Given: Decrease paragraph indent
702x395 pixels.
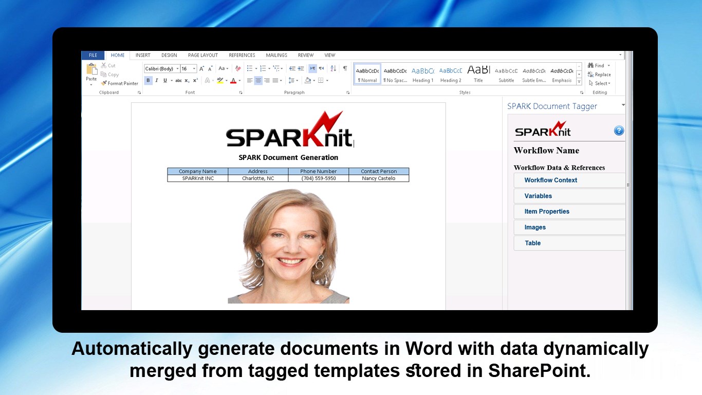Looking at the screenshot, I should 292,68.
